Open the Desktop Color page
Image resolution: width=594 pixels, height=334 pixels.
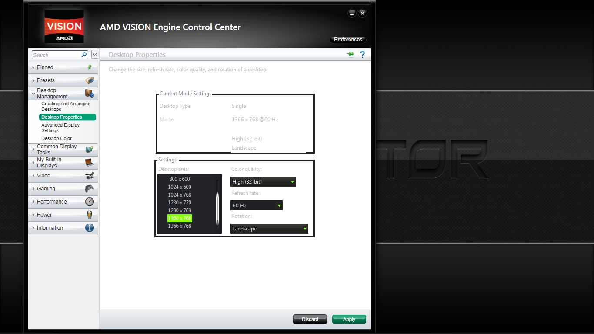56,138
